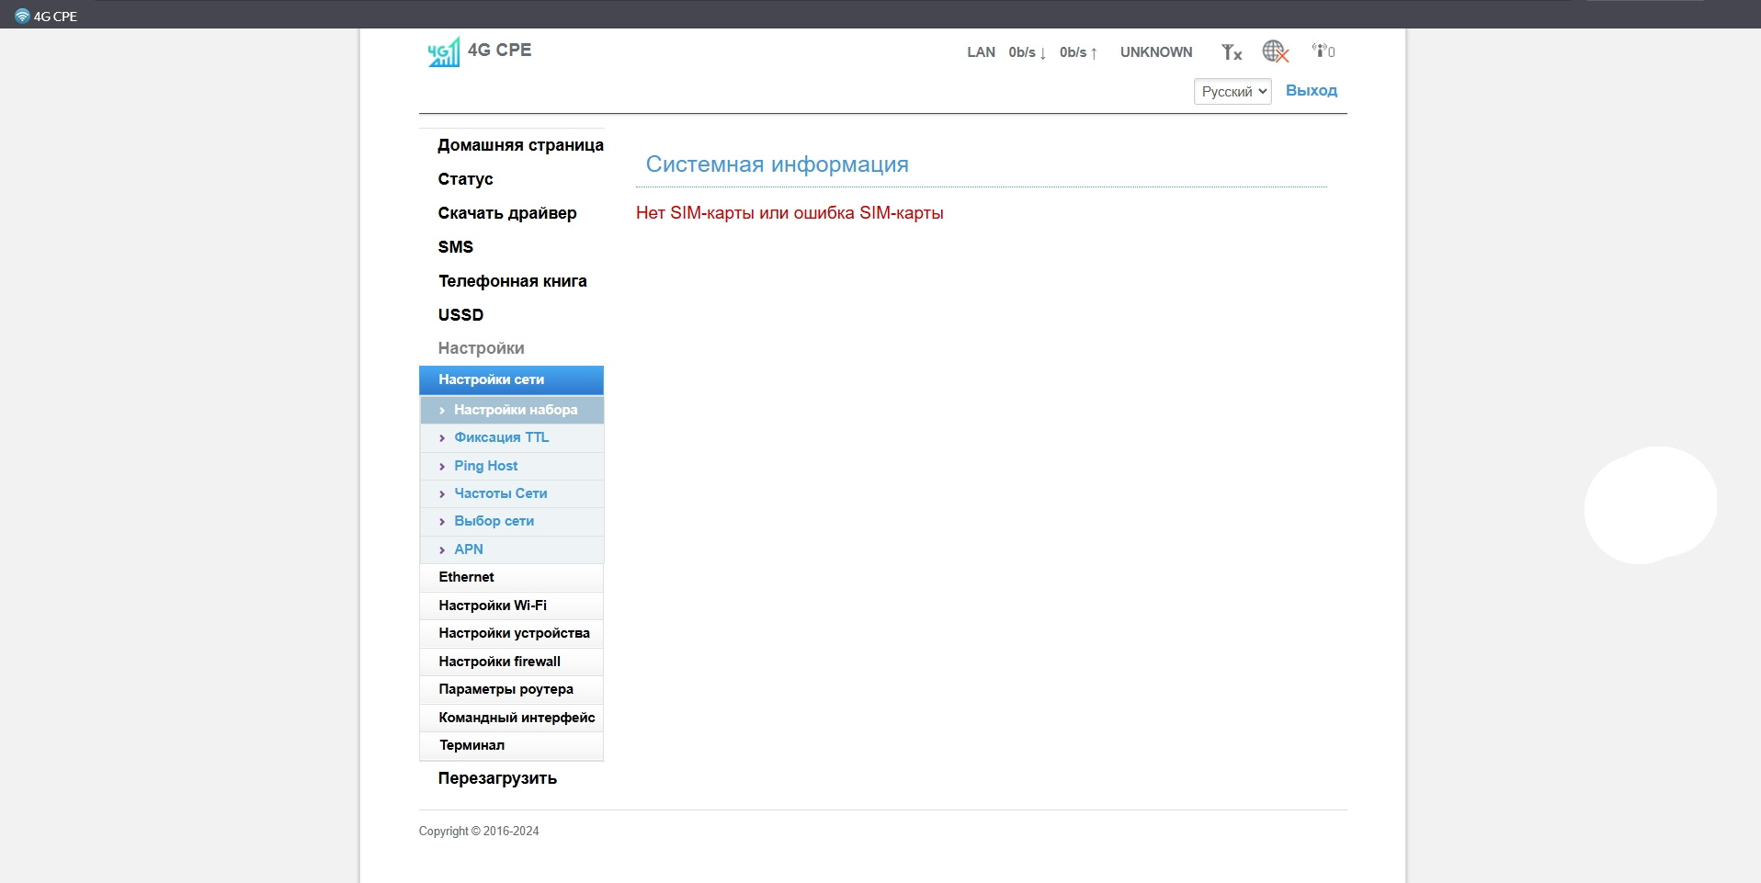This screenshot has width=1761, height=883.
Task: Open the SMS menu item
Action: coord(456,247)
